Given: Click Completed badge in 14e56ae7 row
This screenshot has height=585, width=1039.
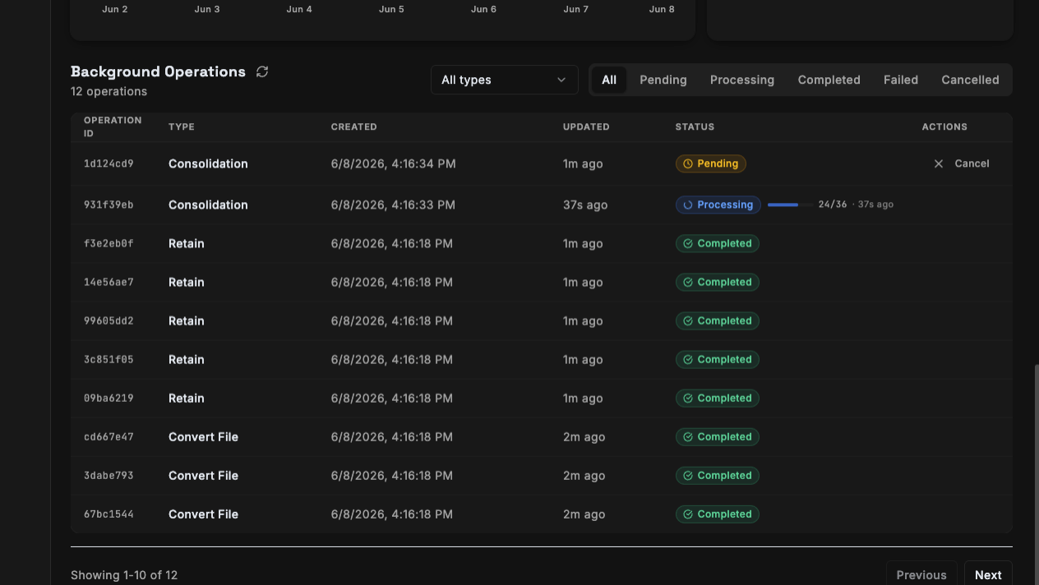Looking at the screenshot, I should click(718, 282).
